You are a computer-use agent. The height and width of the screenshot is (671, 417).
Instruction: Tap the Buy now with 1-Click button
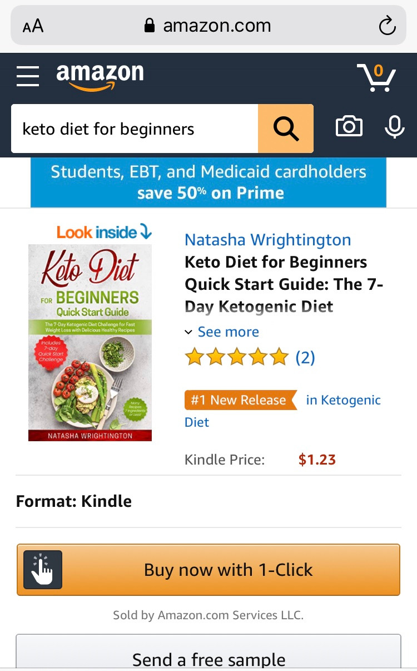[209, 570]
